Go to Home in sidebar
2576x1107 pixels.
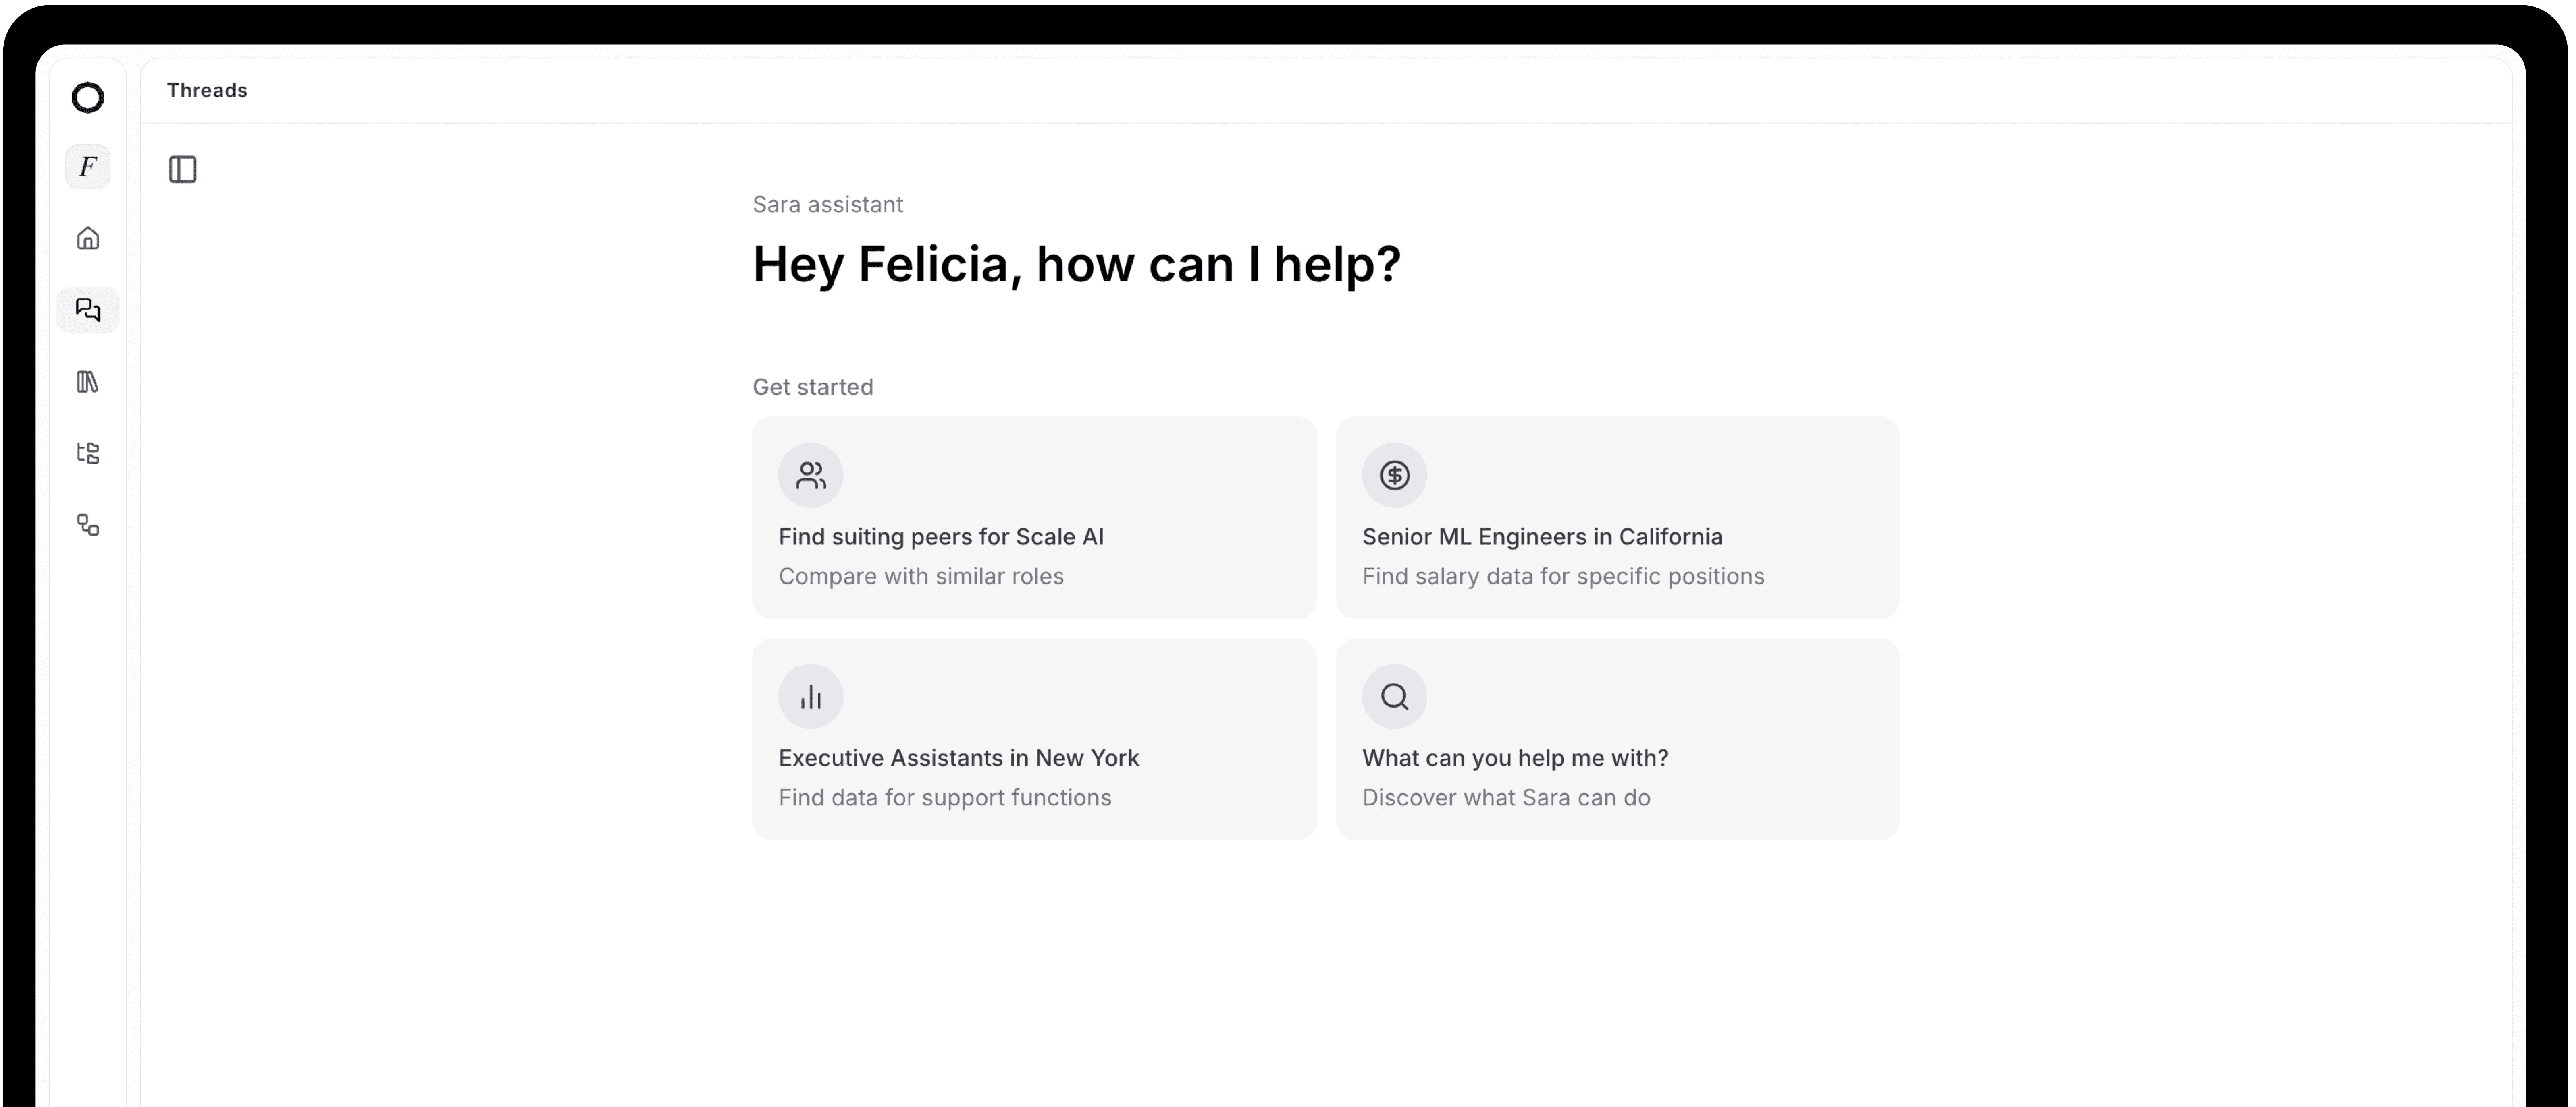[88, 238]
